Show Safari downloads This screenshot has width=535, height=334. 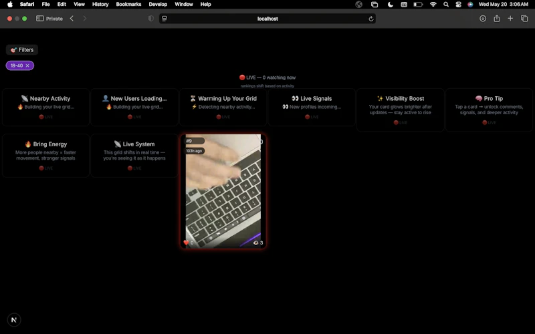(483, 19)
